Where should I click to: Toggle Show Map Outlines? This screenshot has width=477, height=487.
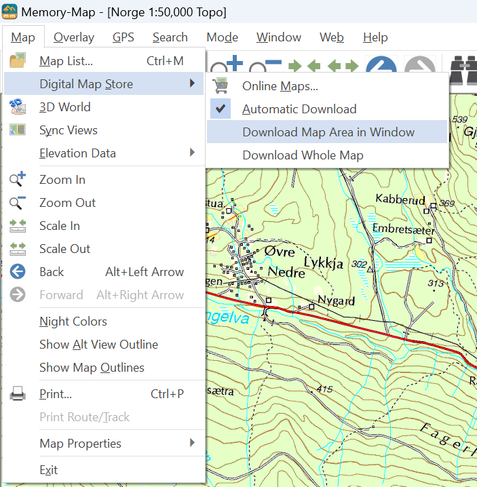92,368
